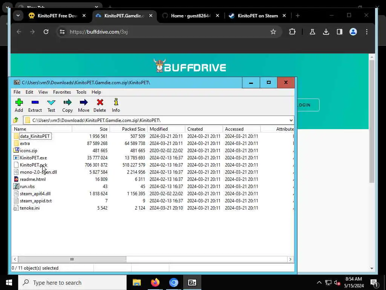This screenshot has width=386, height=290.
Task: Select KinitoPET.exe in the list
Action: tap(33, 157)
